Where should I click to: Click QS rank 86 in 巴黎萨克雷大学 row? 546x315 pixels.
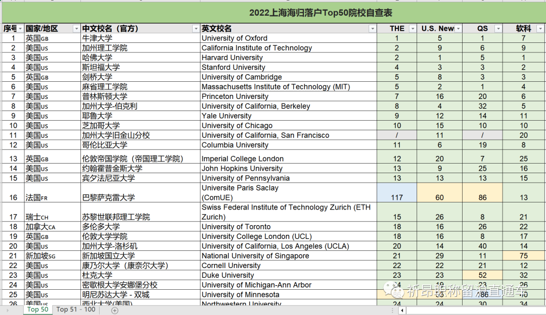(x=483, y=193)
